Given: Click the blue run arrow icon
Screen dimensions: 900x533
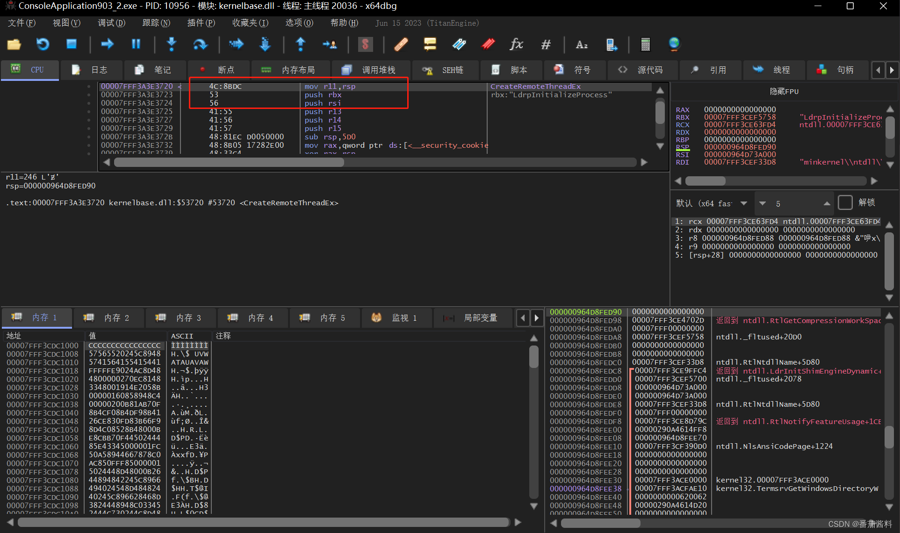Looking at the screenshot, I should point(107,44).
